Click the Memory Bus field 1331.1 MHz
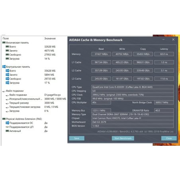Screen dimensions: 180x180 [x=101, y=110]
